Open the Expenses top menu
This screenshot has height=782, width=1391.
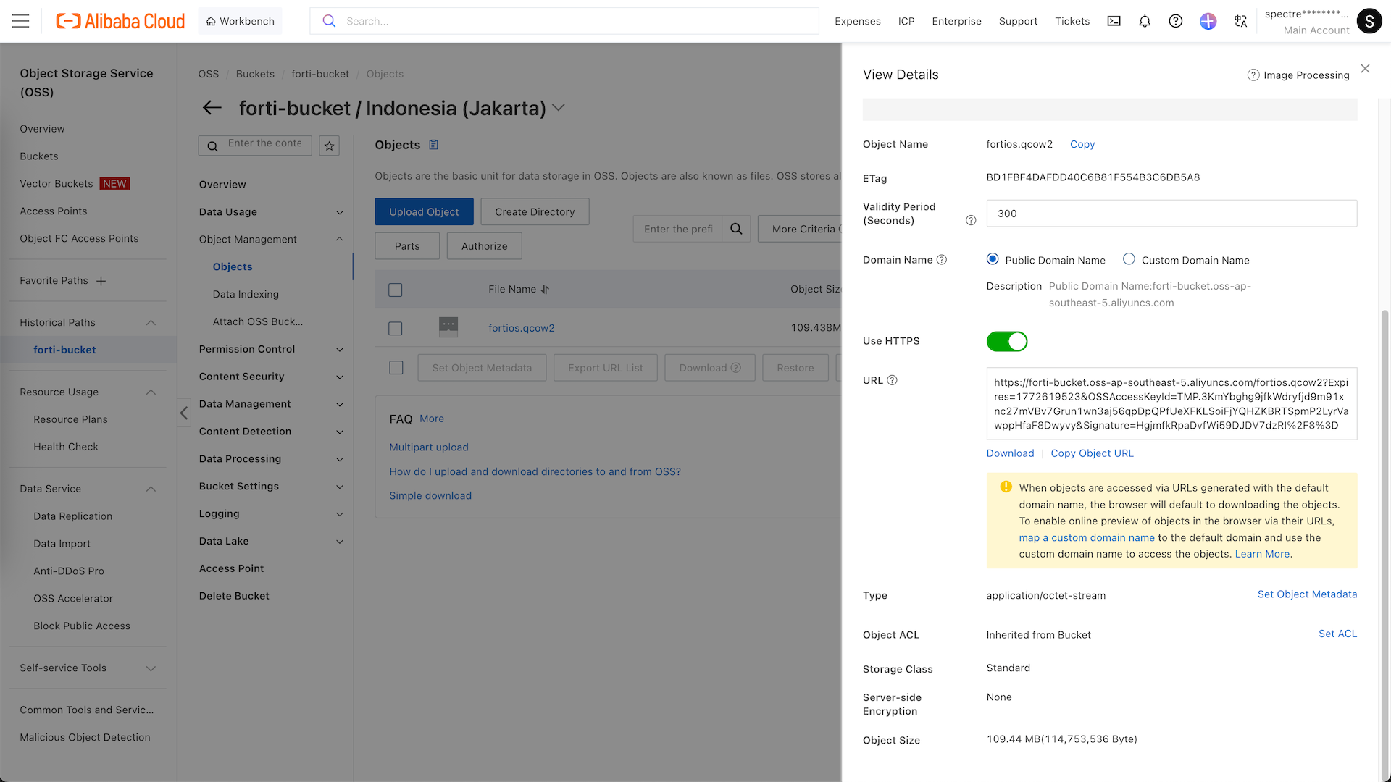coord(857,21)
